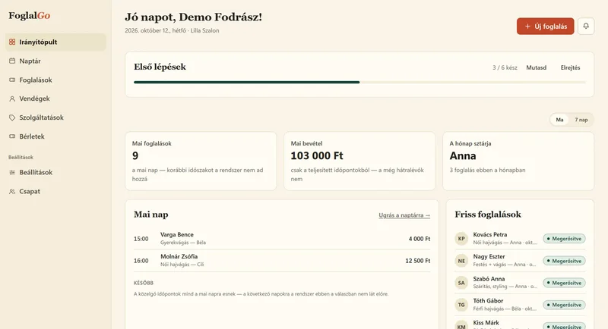Click the Megerősítve badge for Szabó Anna
The height and width of the screenshot is (329, 608).
[564, 283]
